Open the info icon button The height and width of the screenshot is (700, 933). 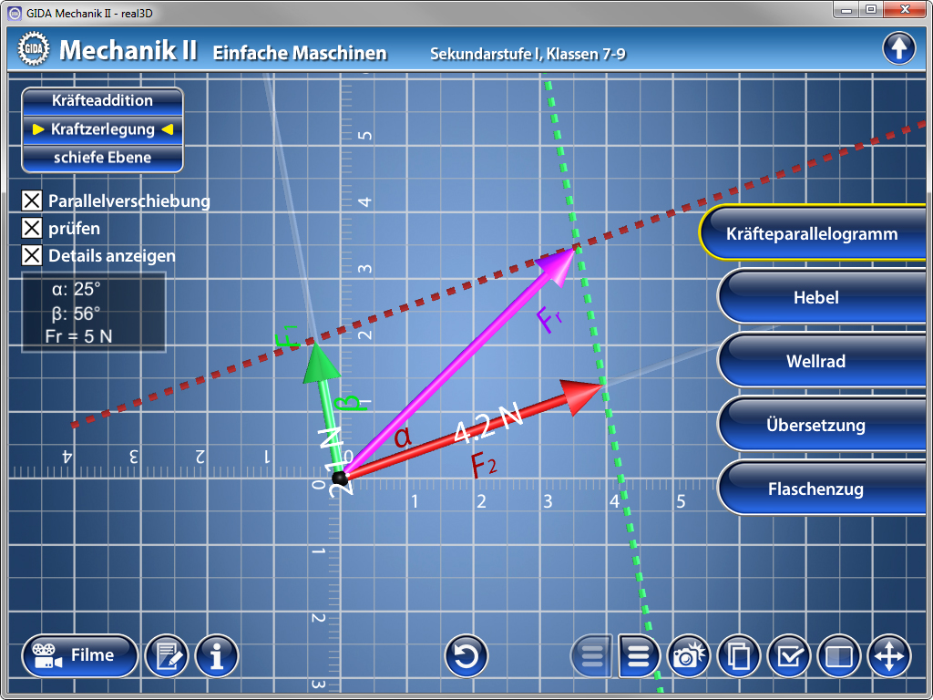coord(217,655)
